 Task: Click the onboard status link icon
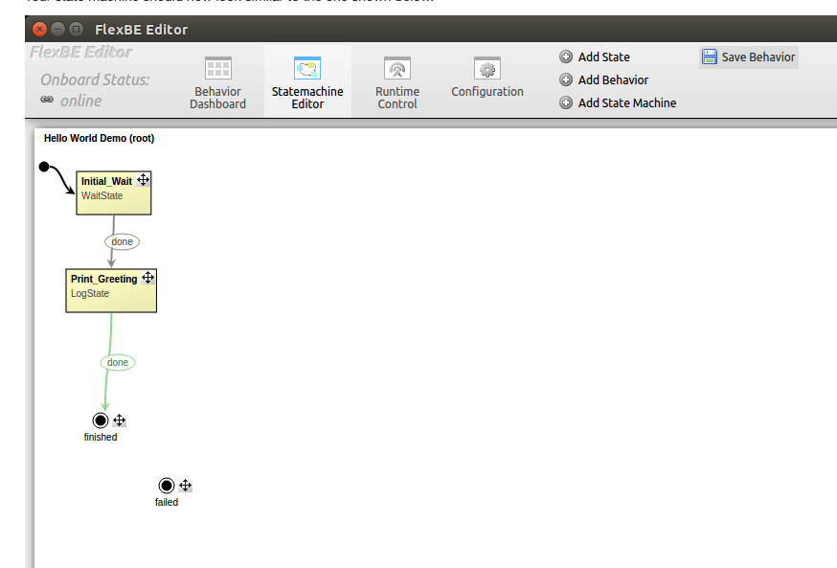click(47, 100)
